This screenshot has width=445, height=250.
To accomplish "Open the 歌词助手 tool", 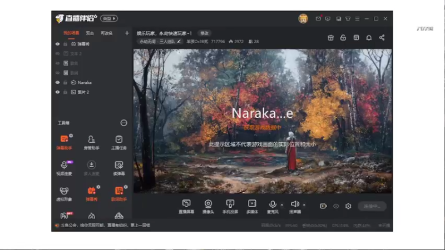I will coord(118,193).
